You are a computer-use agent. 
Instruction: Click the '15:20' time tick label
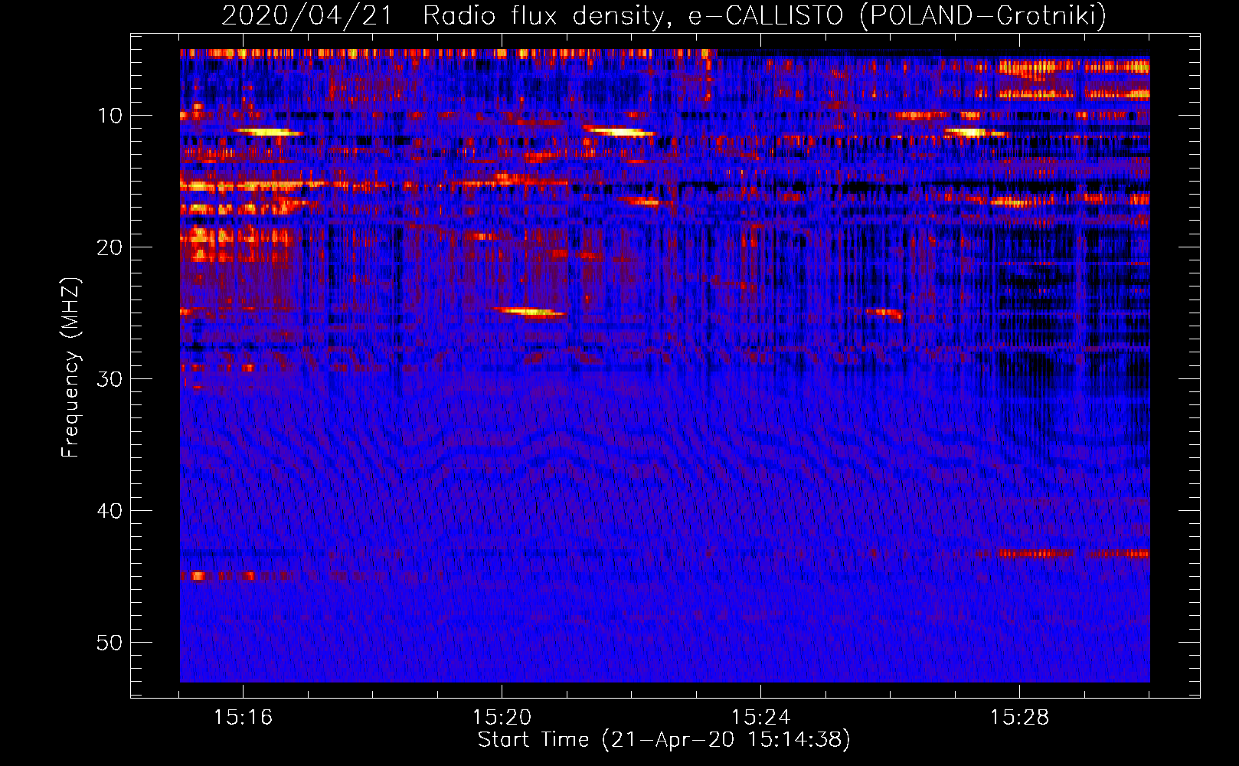point(502,718)
